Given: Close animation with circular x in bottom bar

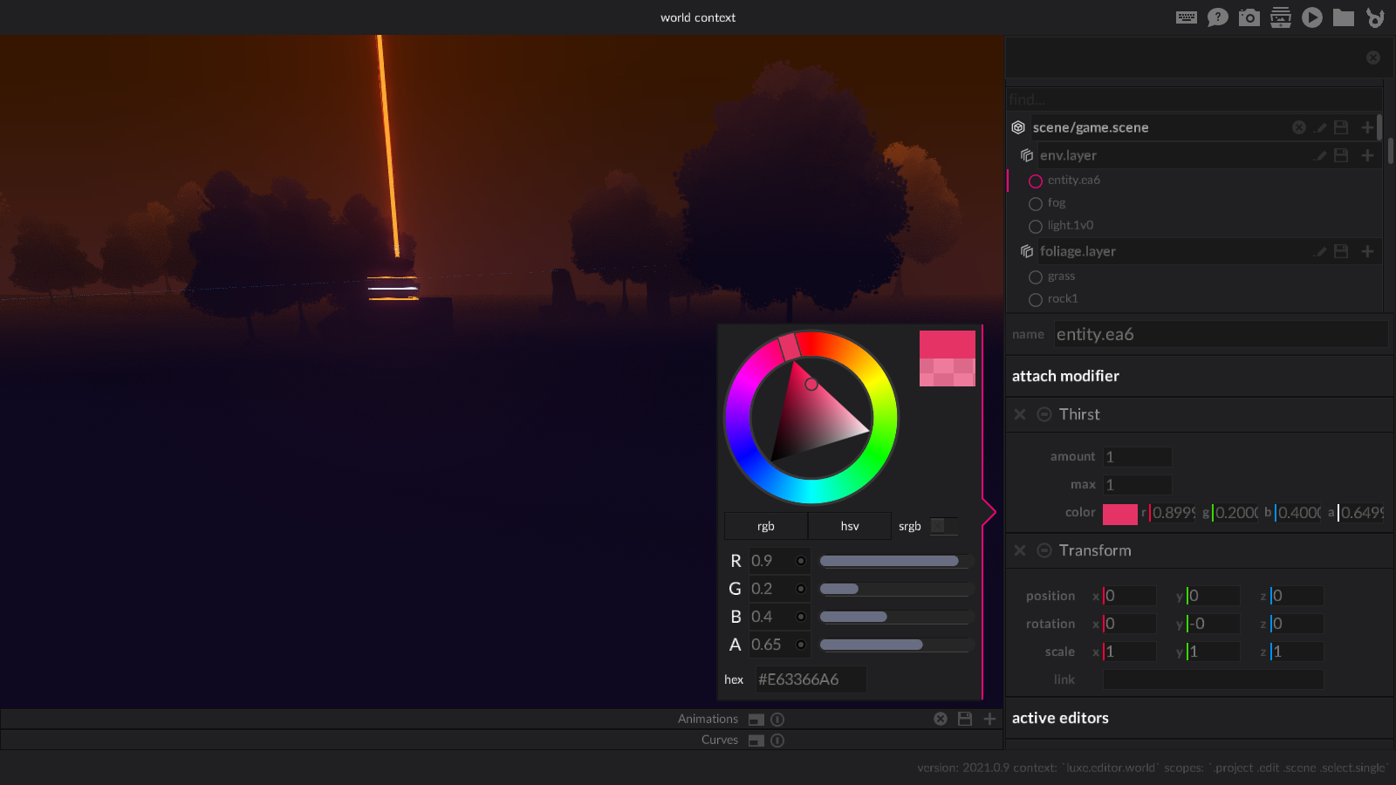Looking at the screenshot, I should pos(941,719).
